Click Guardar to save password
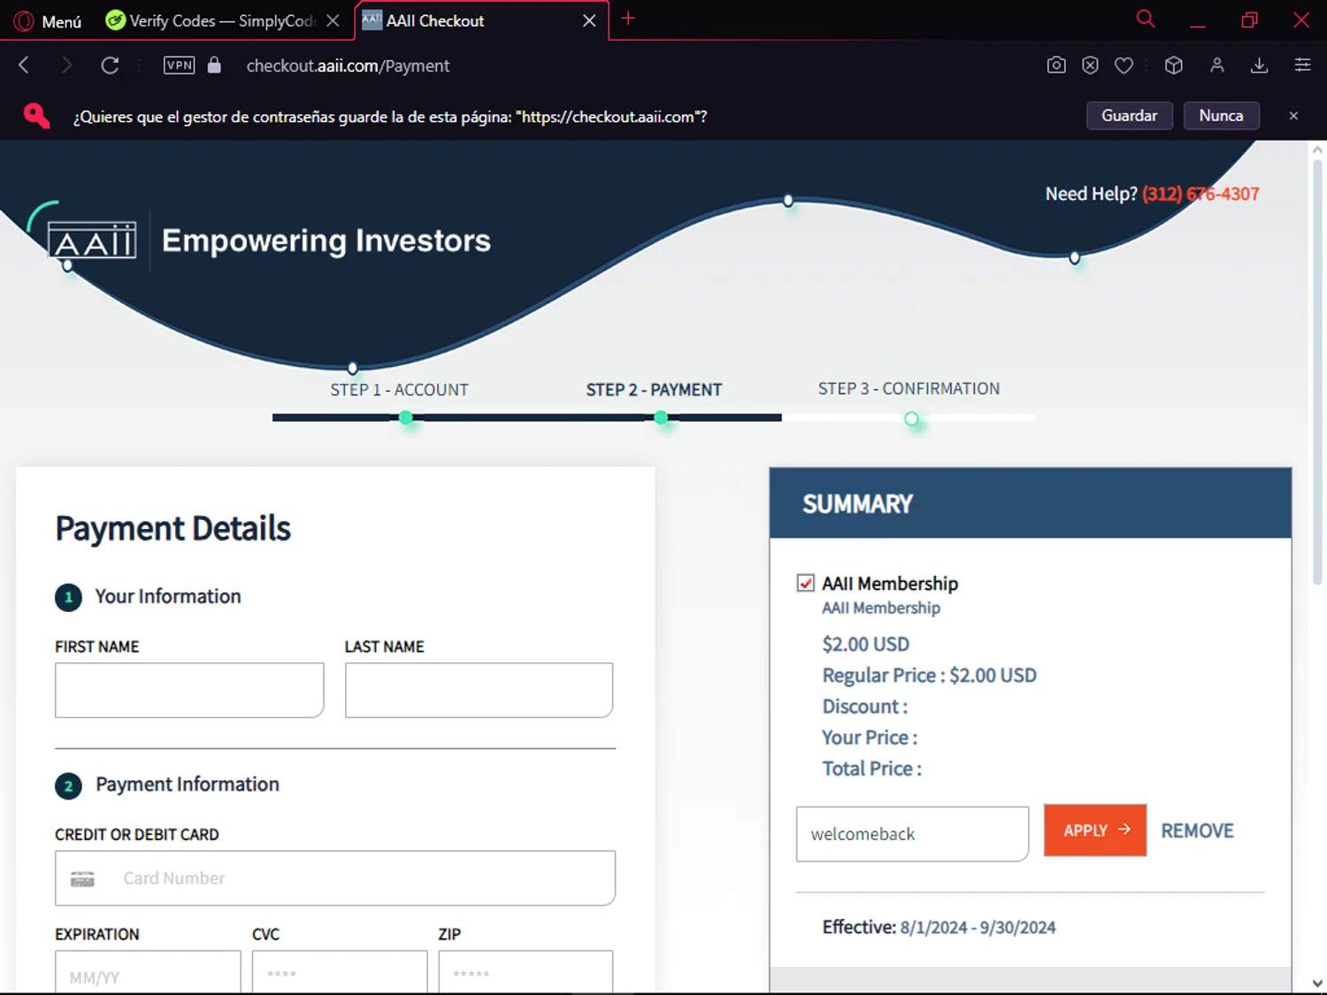This screenshot has width=1327, height=995. tap(1129, 116)
